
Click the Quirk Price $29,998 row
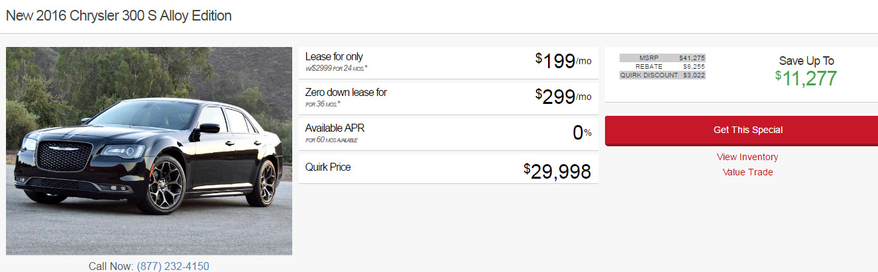(x=449, y=169)
